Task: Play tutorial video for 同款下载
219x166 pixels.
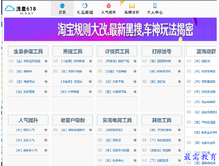Action: pos(100,61)
